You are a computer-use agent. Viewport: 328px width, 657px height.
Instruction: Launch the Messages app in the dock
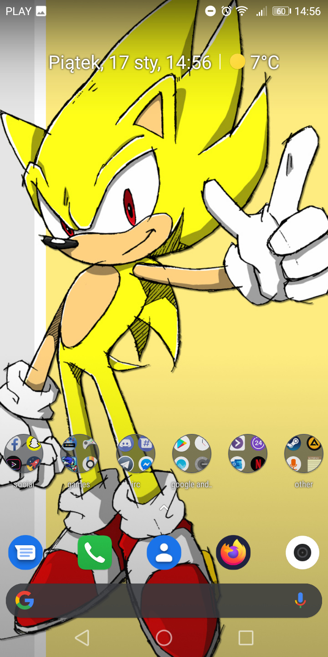pos(26,553)
